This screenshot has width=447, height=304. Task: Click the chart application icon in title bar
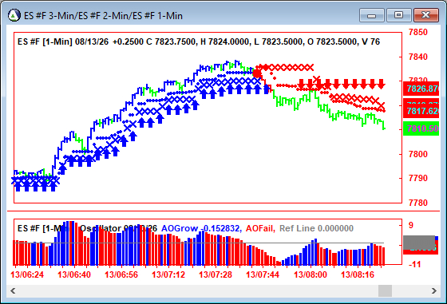[x=14, y=15]
